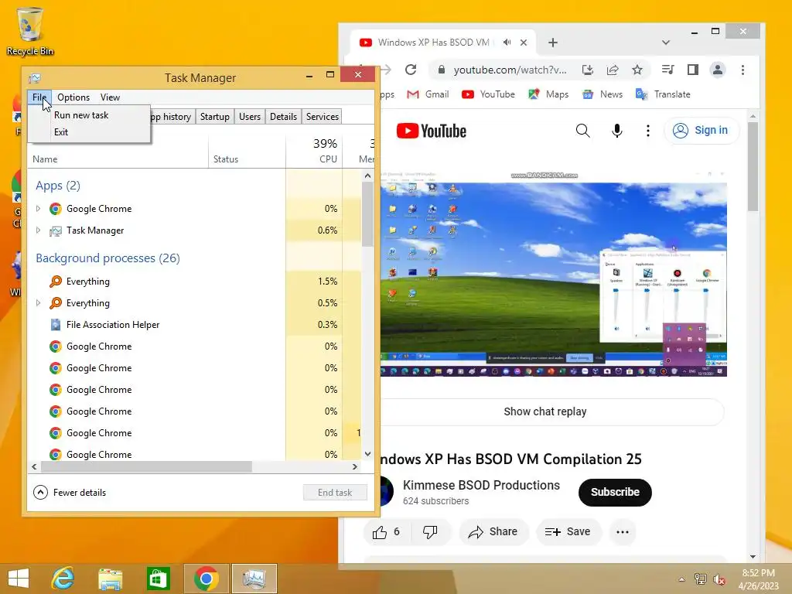
Task: Open Run new task from File menu
Action: pos(81,115)
